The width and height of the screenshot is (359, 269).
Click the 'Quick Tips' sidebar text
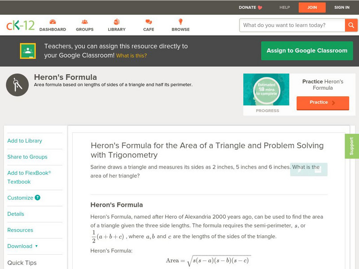pyautogui.click(x=22, y=263)
